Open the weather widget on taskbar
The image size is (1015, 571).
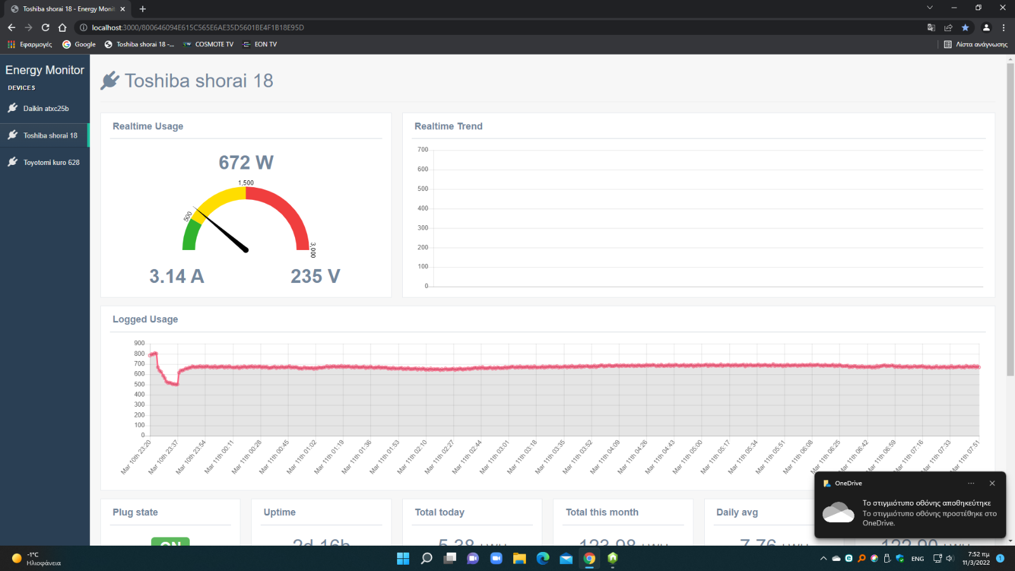[x=37, y=558]
